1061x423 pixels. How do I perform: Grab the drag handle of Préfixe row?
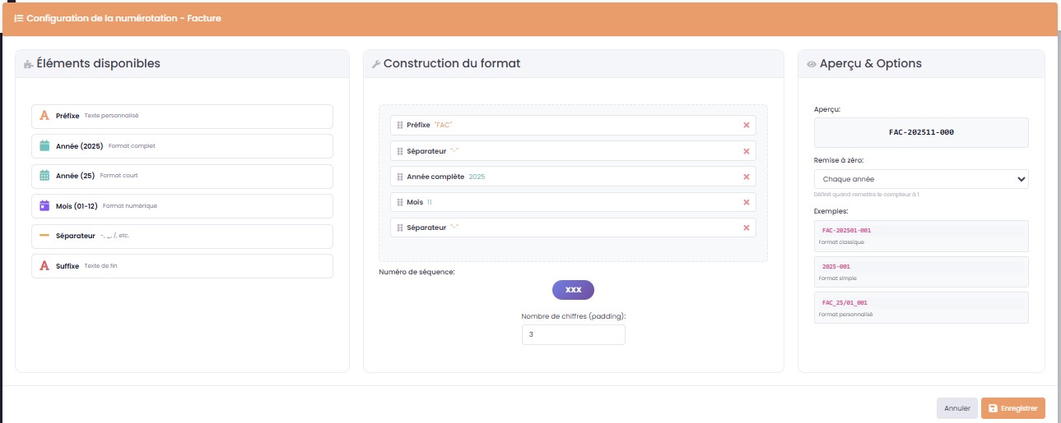400,126
